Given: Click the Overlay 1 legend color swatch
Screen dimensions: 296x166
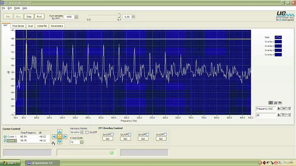Looking at the screenshot, I should (278, 41).
